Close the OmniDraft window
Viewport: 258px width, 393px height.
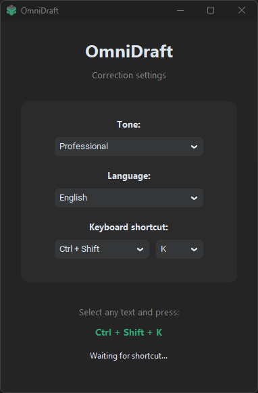pos(242,11)
